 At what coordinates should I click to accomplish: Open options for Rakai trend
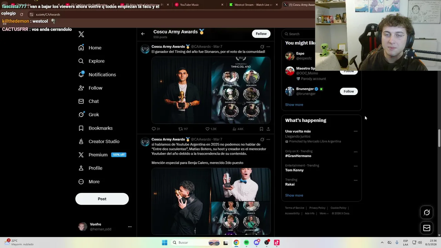point(356,180)
